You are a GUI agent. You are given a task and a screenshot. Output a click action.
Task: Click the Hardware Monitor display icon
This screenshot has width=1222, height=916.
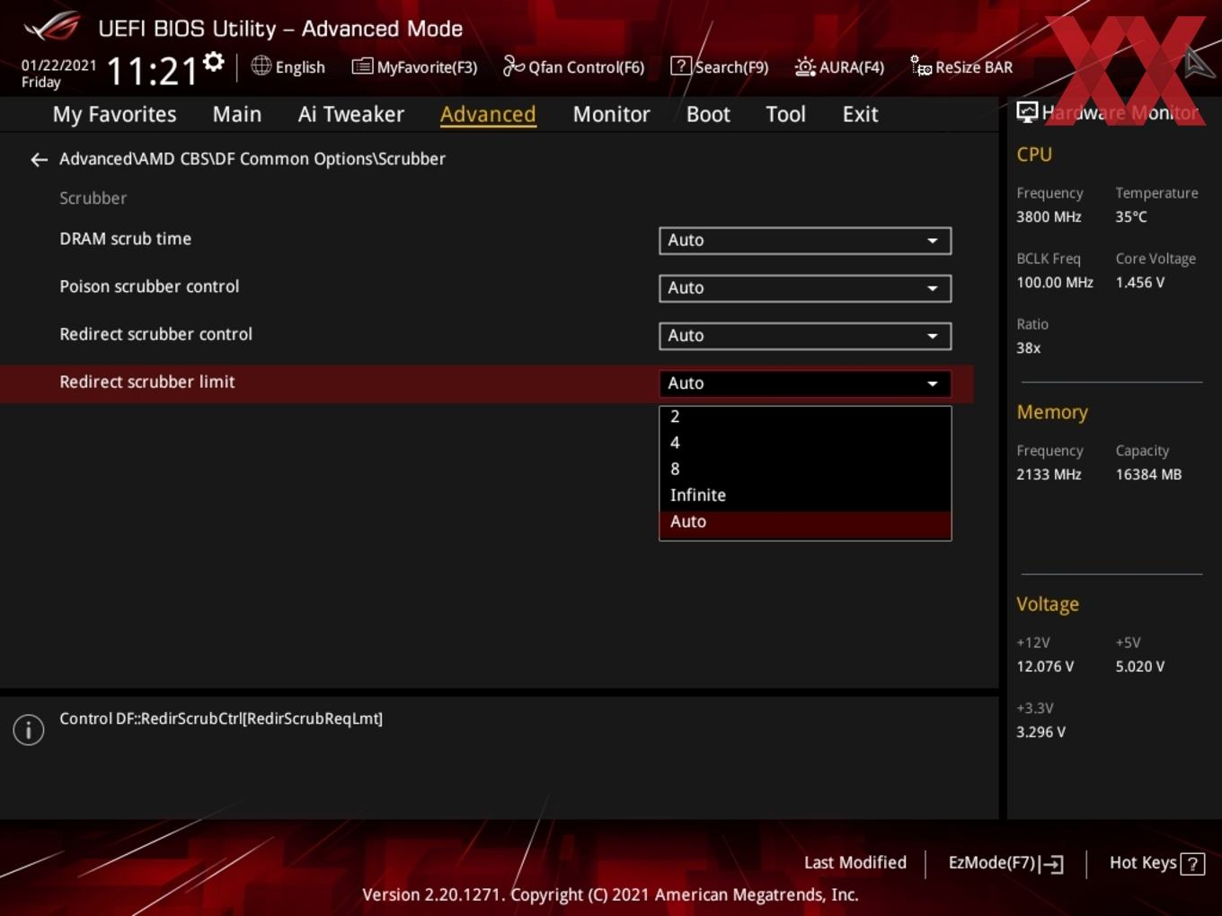1027,112
